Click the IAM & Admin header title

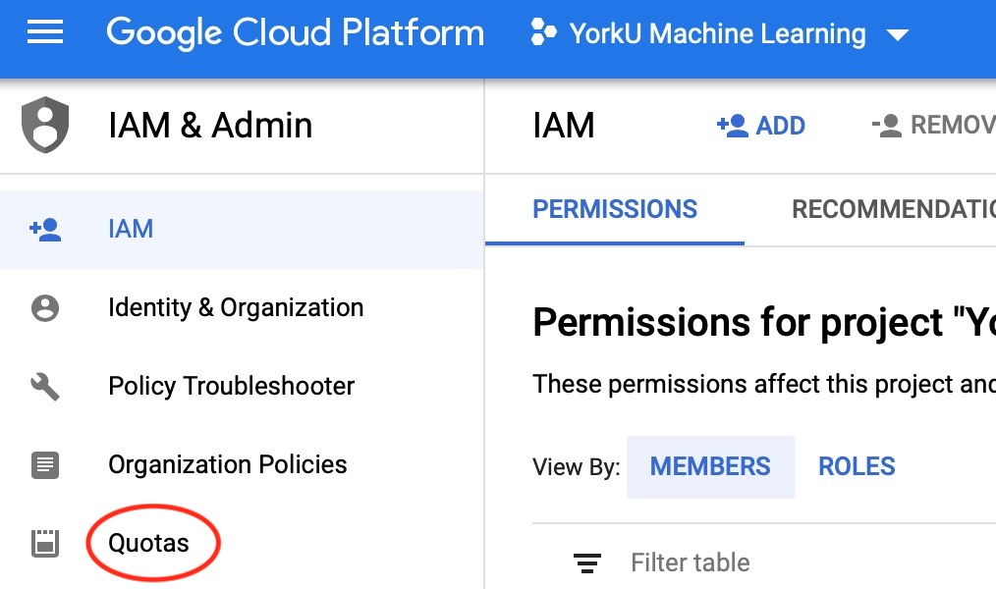(x=210, y=125)
